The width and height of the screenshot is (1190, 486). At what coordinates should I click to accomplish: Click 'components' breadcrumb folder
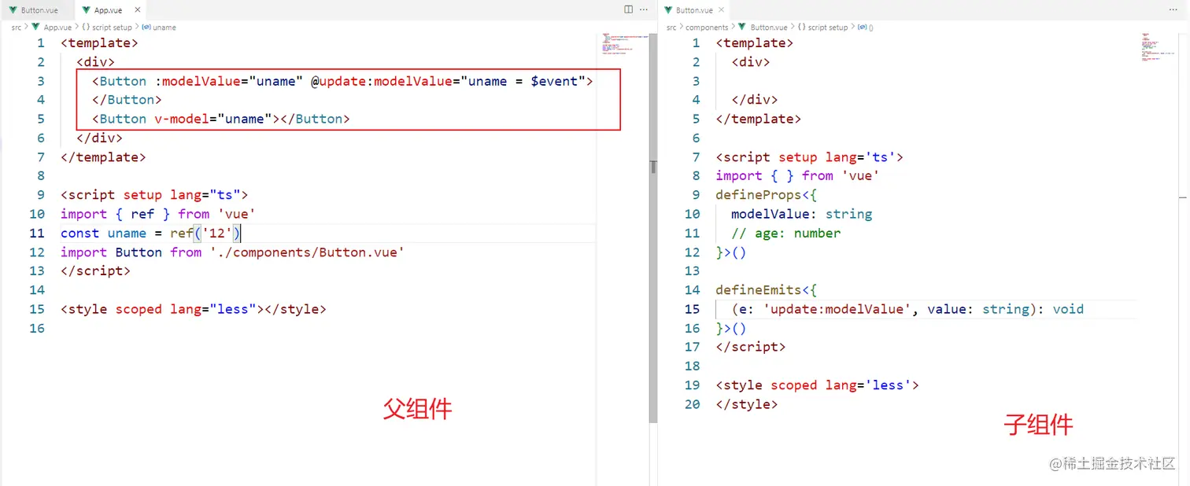707,27
